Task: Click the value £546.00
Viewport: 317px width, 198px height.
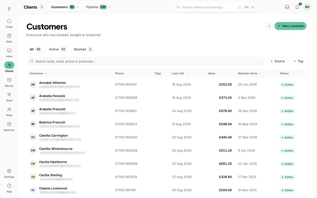Action: click(x=225, y=124)
